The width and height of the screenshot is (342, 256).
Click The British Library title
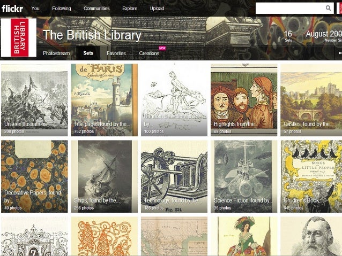pos(92,35)
